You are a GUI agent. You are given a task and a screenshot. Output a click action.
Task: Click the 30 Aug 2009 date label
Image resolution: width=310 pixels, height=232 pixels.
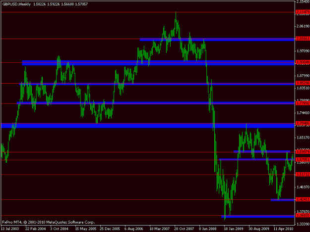[x=258, y=229]
